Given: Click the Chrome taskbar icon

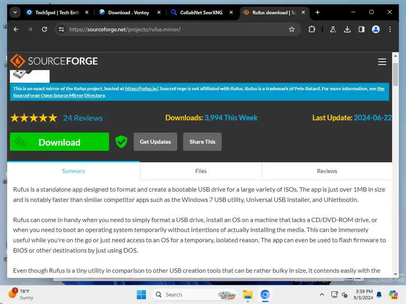Looking at the screenshot, I should point(265,294).
